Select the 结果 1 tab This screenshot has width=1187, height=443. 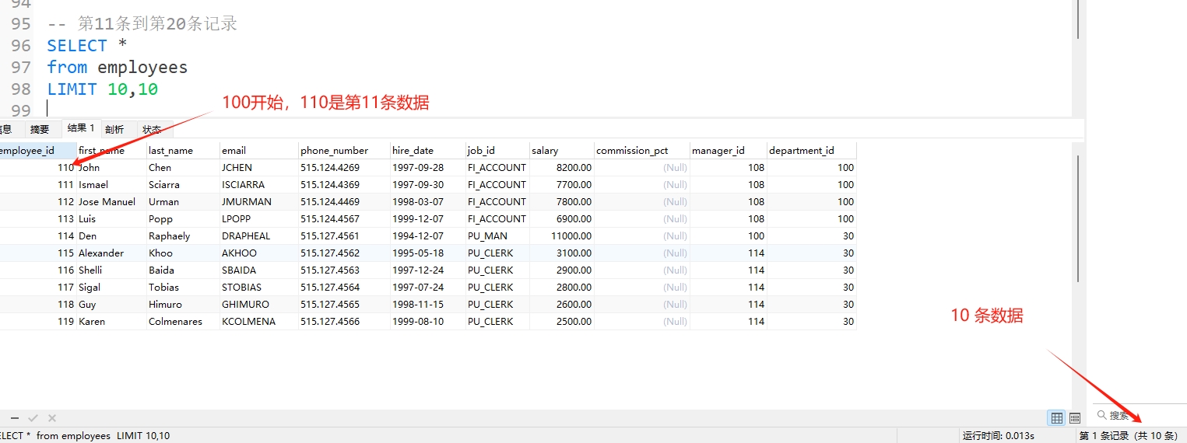pos(80,129)
